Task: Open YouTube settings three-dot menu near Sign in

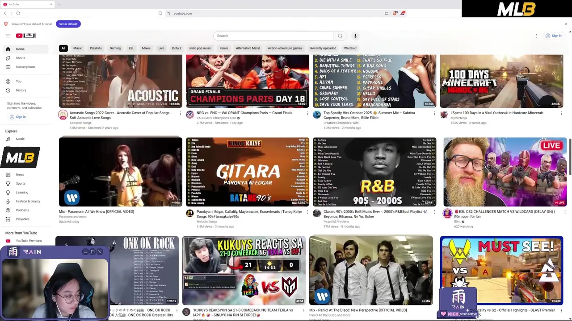Action: pyautogui.click(x=537, y=36)
